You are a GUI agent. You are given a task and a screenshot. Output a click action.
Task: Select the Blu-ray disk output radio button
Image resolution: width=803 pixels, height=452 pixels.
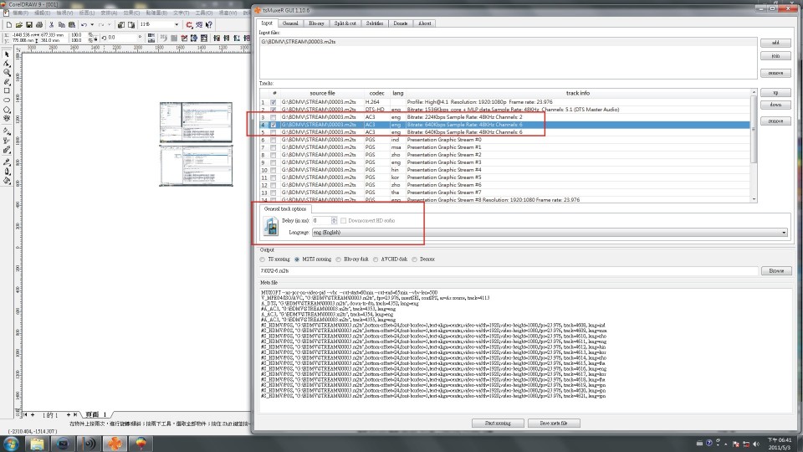338,259
